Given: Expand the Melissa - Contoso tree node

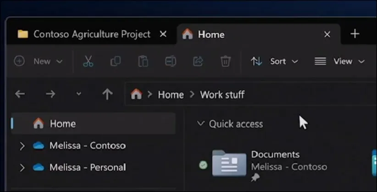Looking at the screenshot, I should 22,146.
